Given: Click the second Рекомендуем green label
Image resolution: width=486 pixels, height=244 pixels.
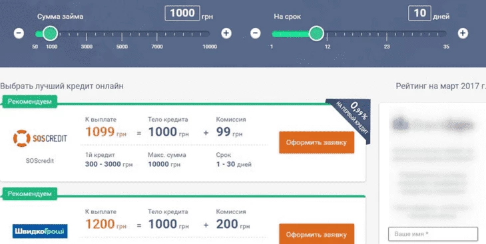Looking at the screenshot, I should coord(29,194).
